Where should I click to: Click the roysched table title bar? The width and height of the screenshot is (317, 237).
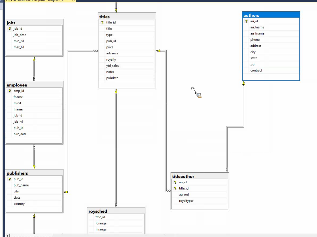(116, 211)
